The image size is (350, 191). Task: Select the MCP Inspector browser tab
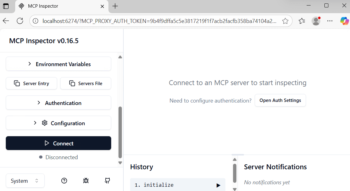[x=58, y=6]
